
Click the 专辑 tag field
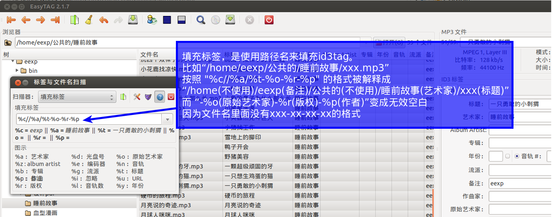pyautogui.click(x=520, y=143)
